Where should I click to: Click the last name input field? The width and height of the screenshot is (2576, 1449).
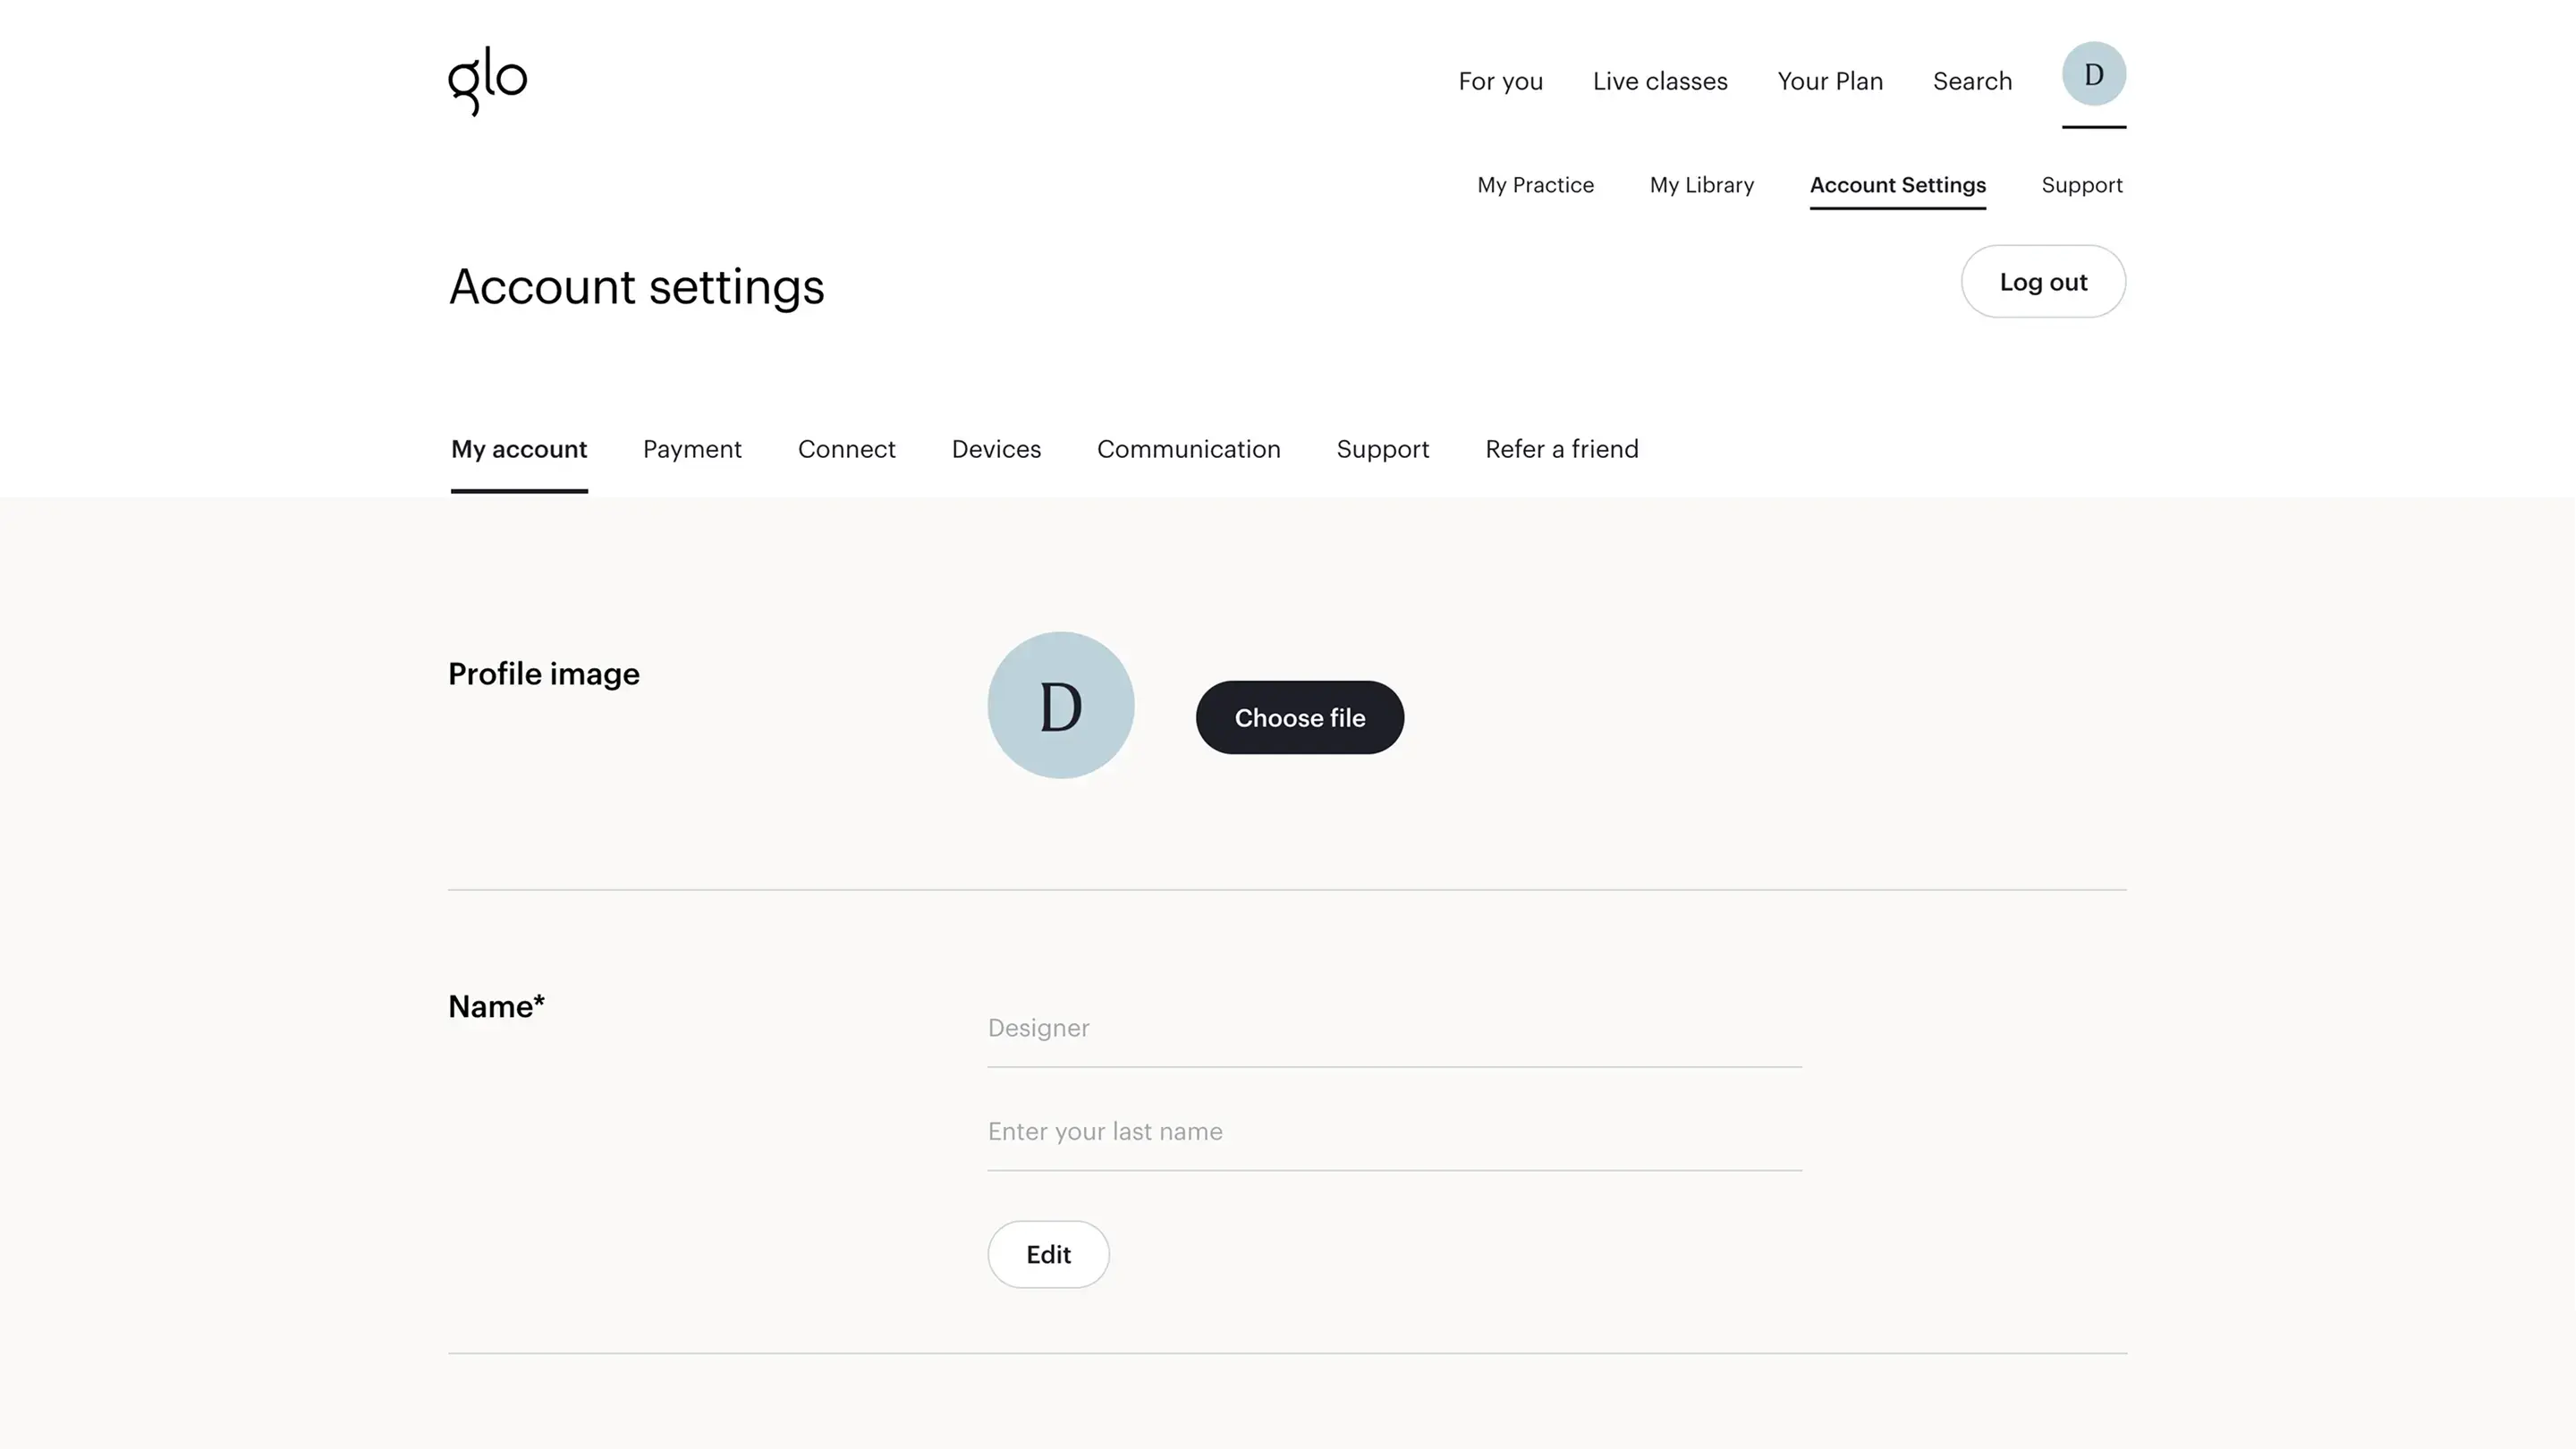1393,1132
